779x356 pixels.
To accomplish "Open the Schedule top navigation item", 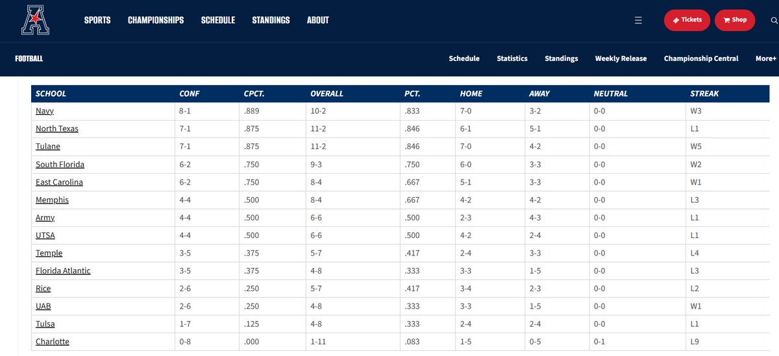I will pos(218,20).
